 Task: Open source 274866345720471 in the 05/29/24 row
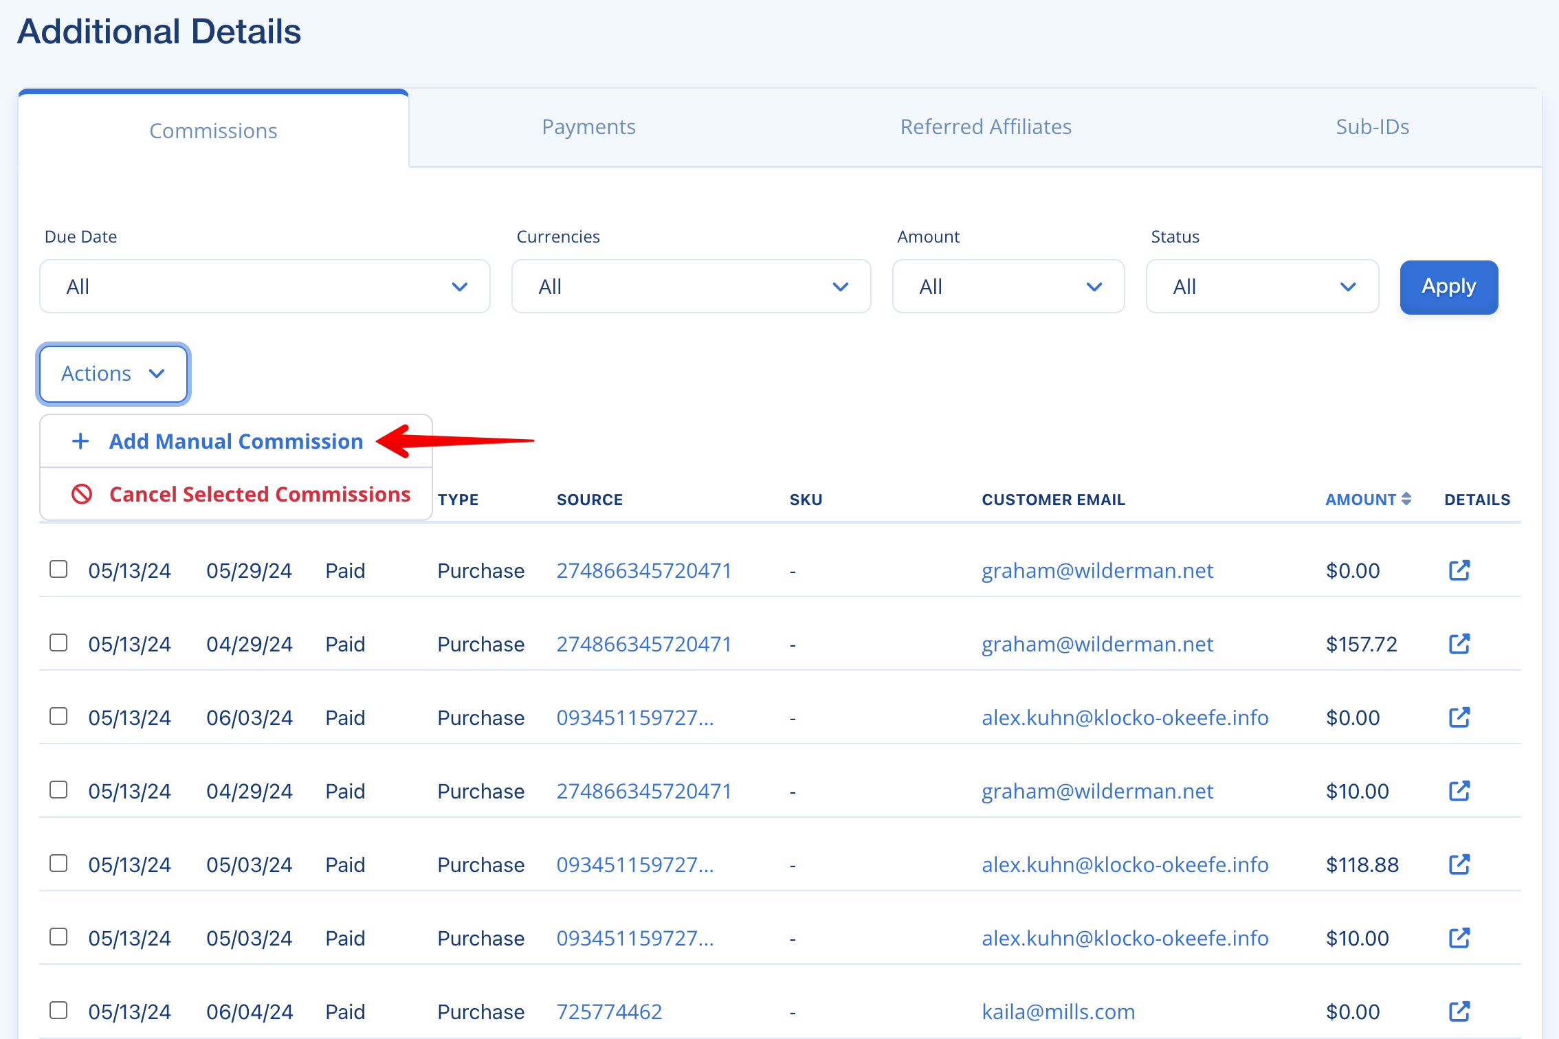(x=644, y=570)
